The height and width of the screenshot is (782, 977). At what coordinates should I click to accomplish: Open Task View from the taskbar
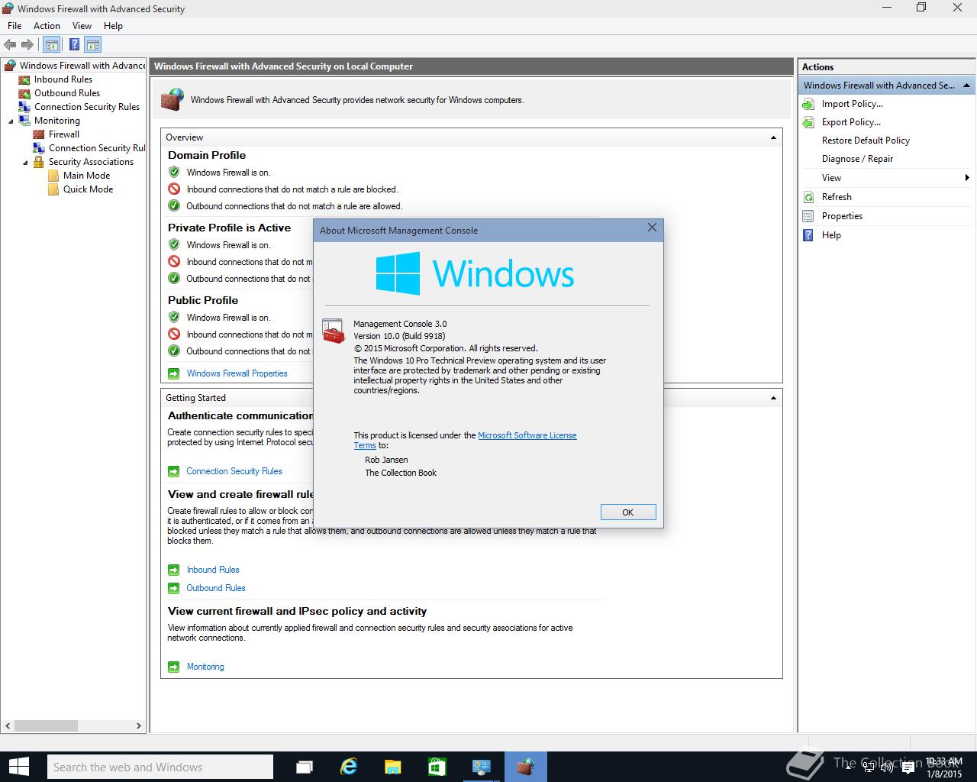pos(304,767)
